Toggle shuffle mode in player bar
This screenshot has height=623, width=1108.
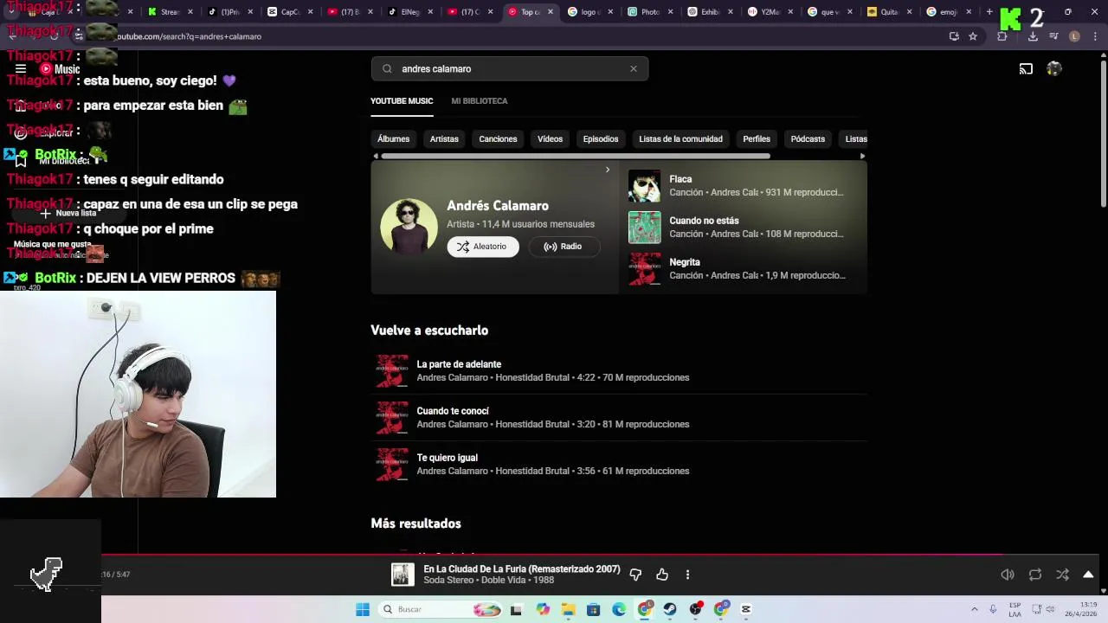1062,575
